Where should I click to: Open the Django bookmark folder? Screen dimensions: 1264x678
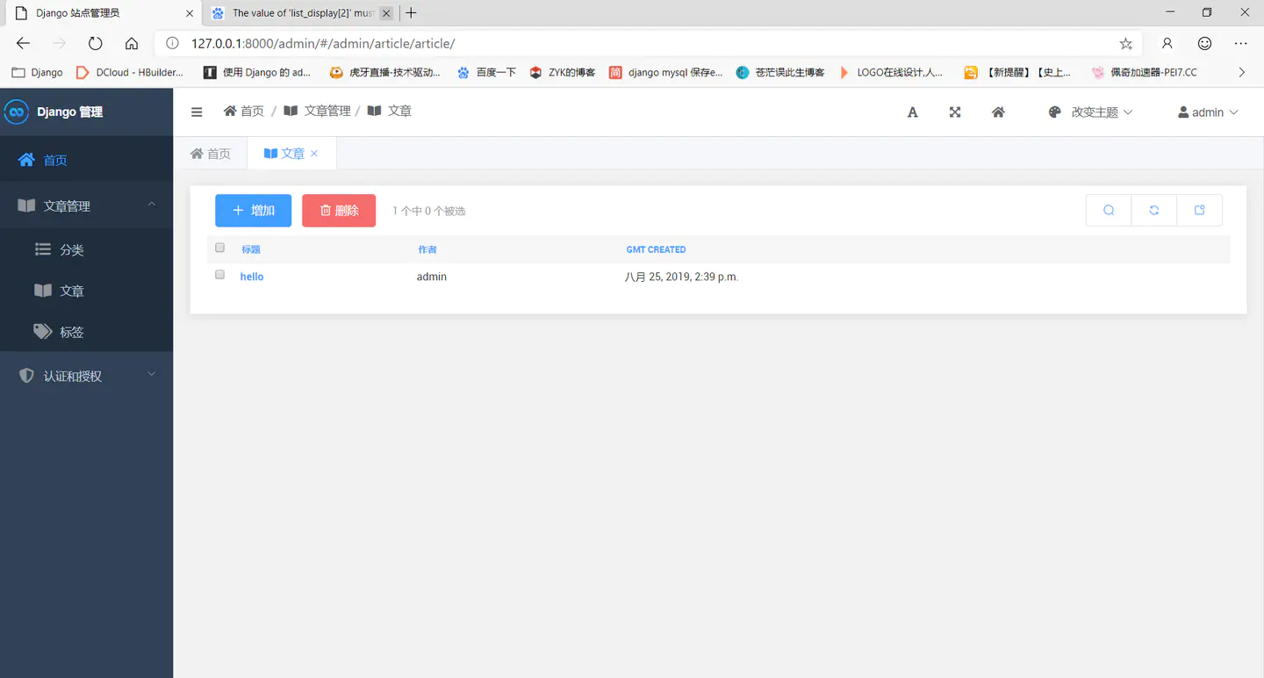click(37, 72)
